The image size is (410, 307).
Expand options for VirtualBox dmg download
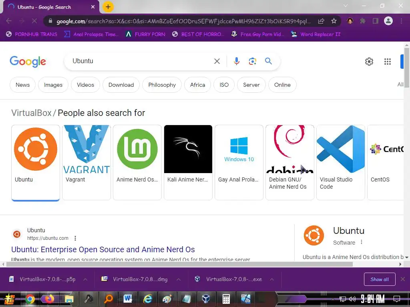point(179,279)
